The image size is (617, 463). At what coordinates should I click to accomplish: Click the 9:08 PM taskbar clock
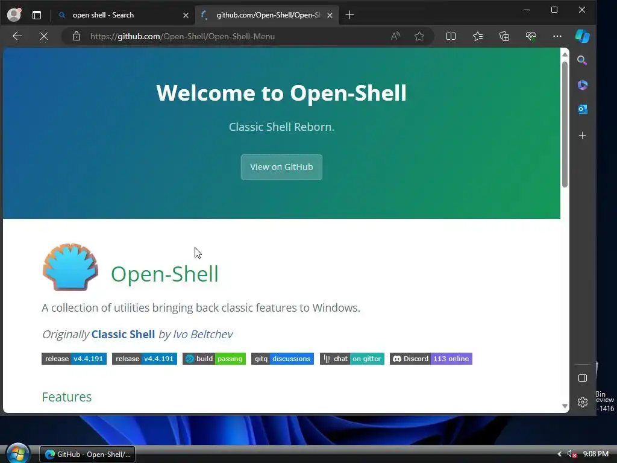(x=596, y=454)
